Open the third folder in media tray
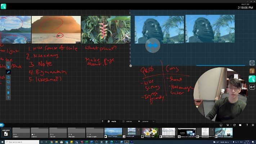The height and width of the screenshot is (144, 256). pos(58,133)
